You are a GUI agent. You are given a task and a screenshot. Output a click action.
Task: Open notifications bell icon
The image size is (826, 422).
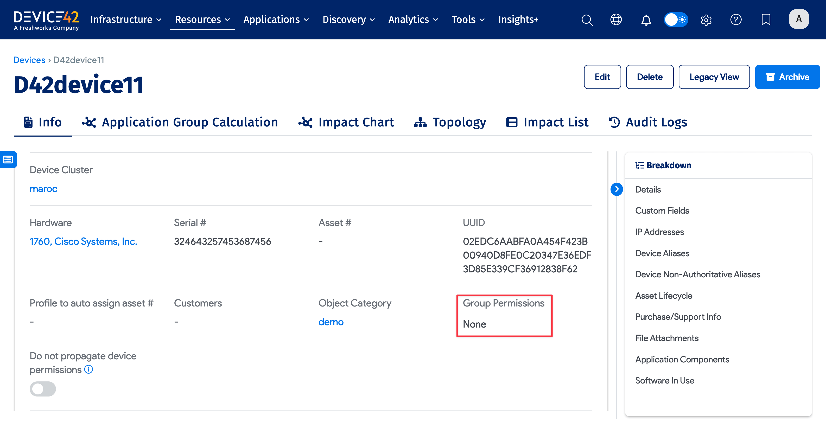click(646, 20)
